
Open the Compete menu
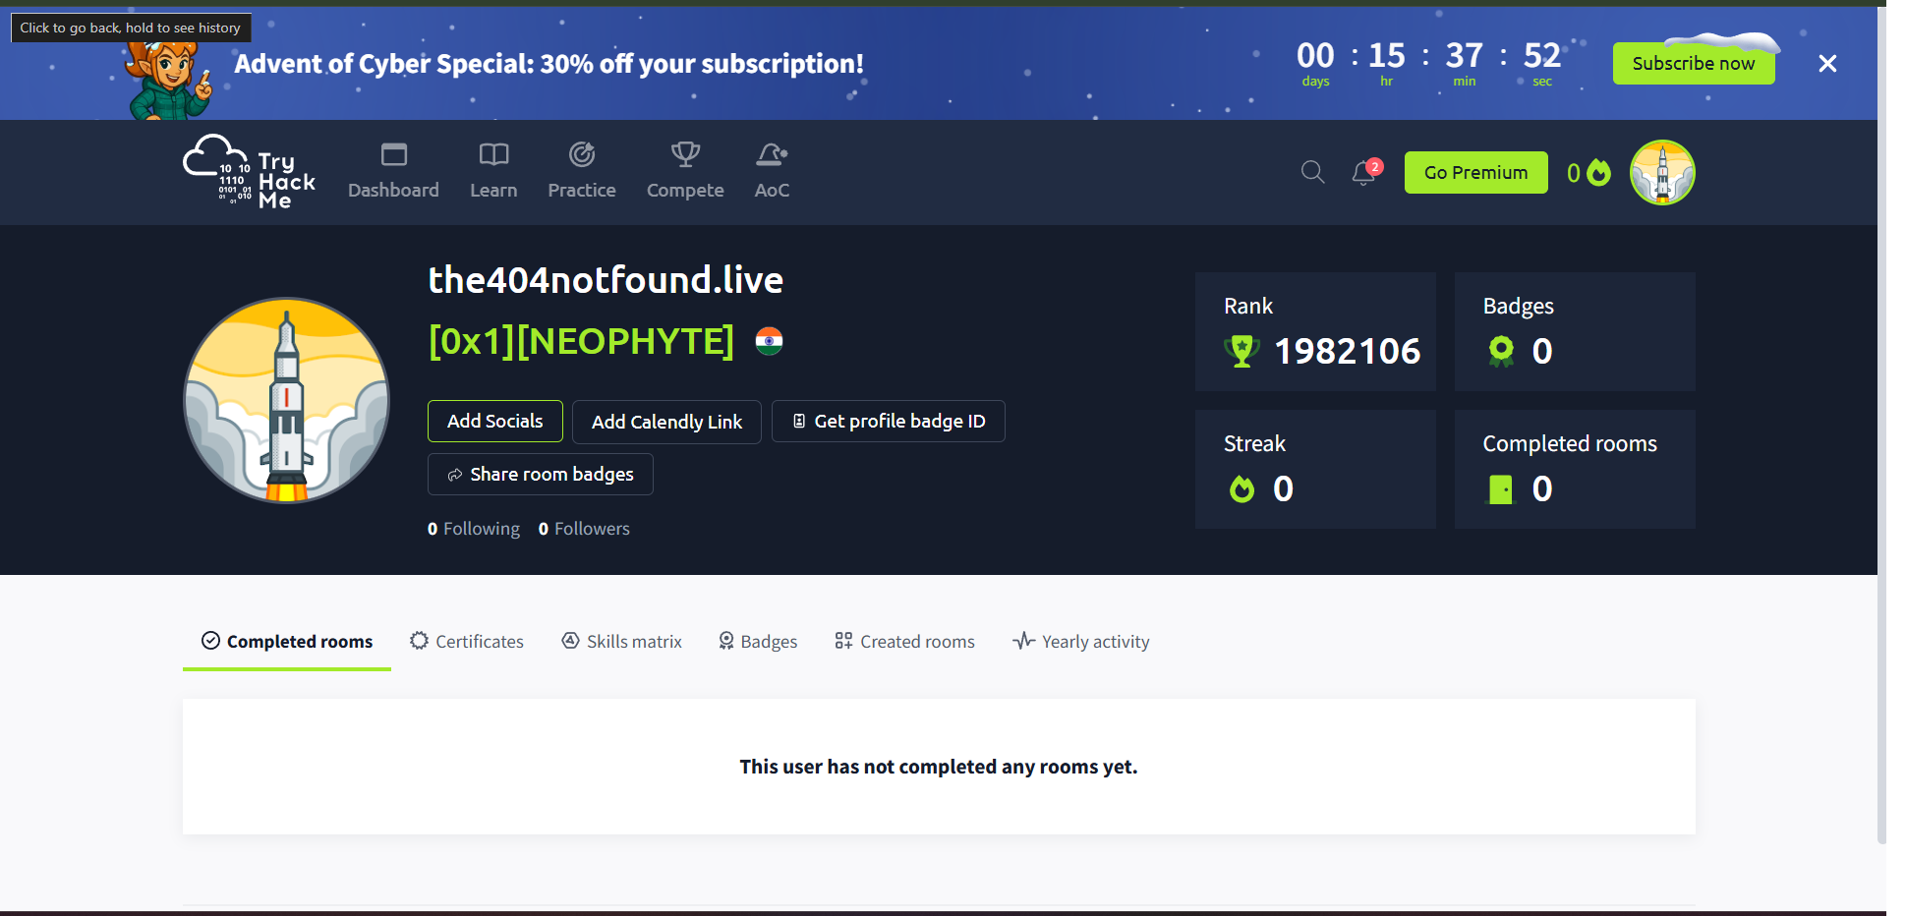(685, 172)
